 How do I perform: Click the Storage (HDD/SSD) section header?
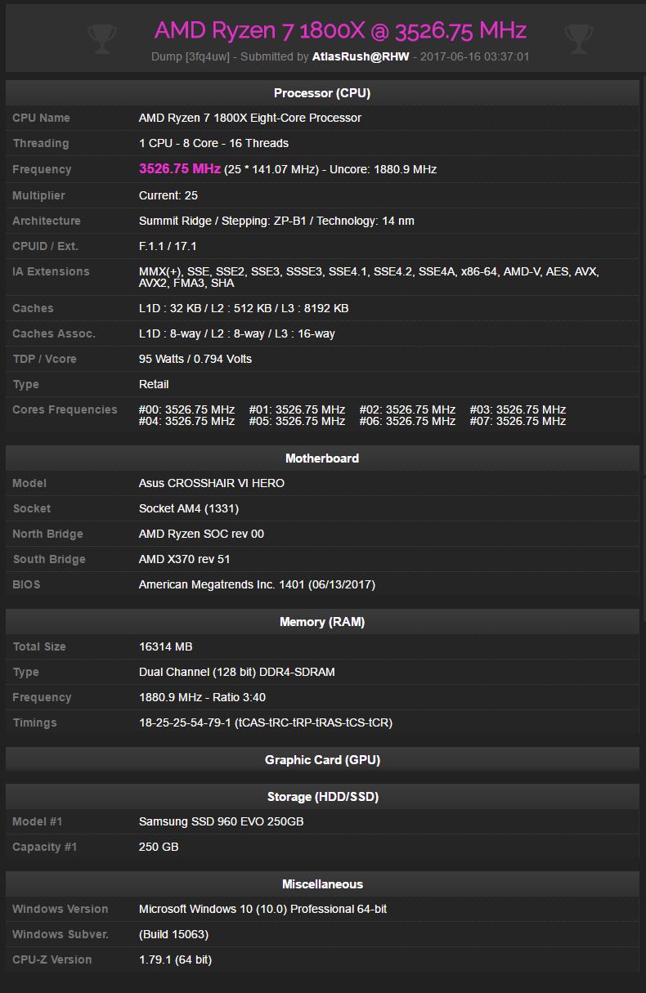(322, 797)
